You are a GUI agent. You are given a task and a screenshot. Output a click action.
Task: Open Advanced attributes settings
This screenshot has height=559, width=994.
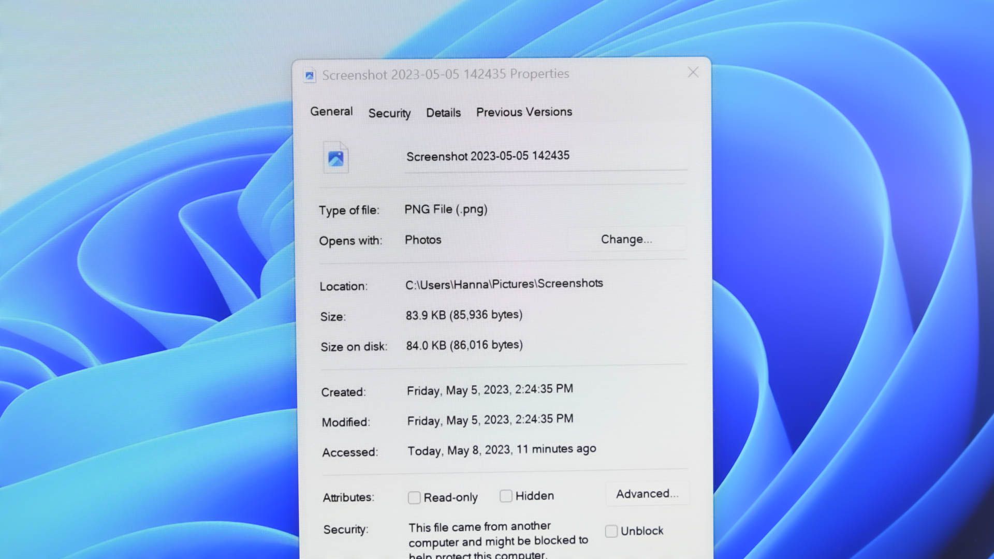[x=647, y=494]
